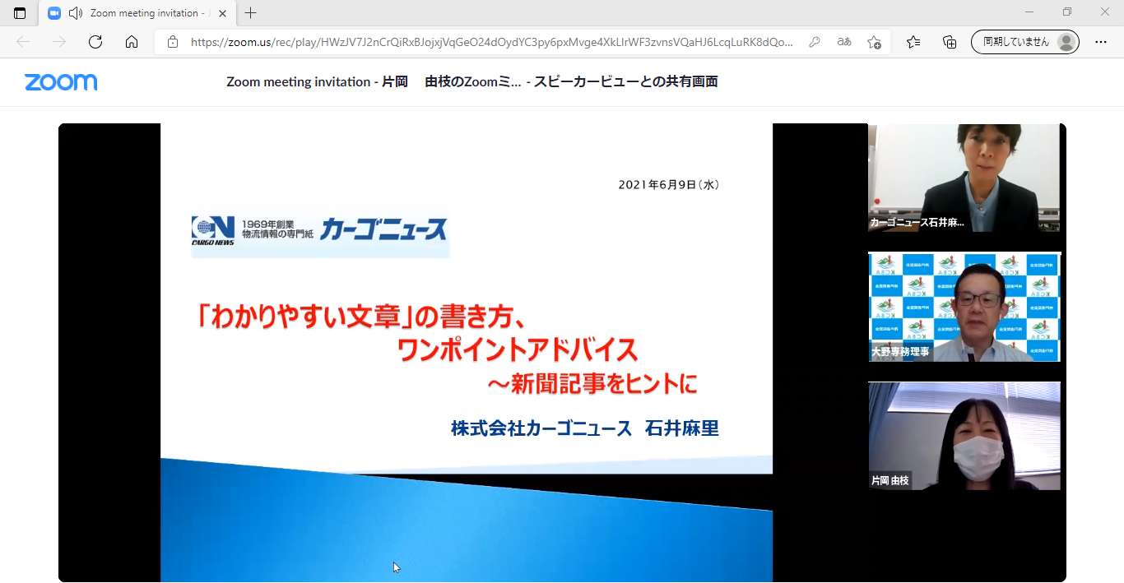Reload the current page
Viewport: 1124px width, 583px height.
point(95,42)
